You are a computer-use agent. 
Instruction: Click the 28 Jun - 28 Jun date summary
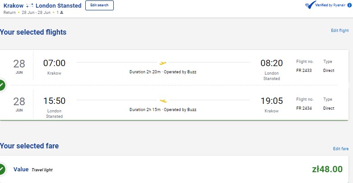point(36,13)
